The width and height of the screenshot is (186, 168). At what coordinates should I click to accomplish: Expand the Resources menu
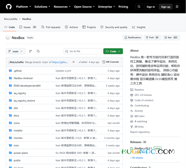(62, 7)
